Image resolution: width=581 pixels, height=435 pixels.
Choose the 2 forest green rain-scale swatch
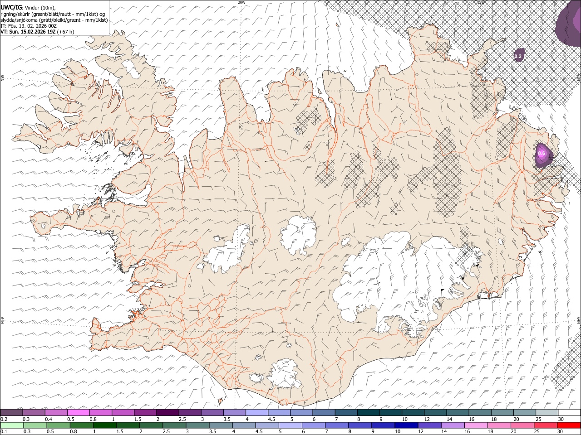(151, 425)
